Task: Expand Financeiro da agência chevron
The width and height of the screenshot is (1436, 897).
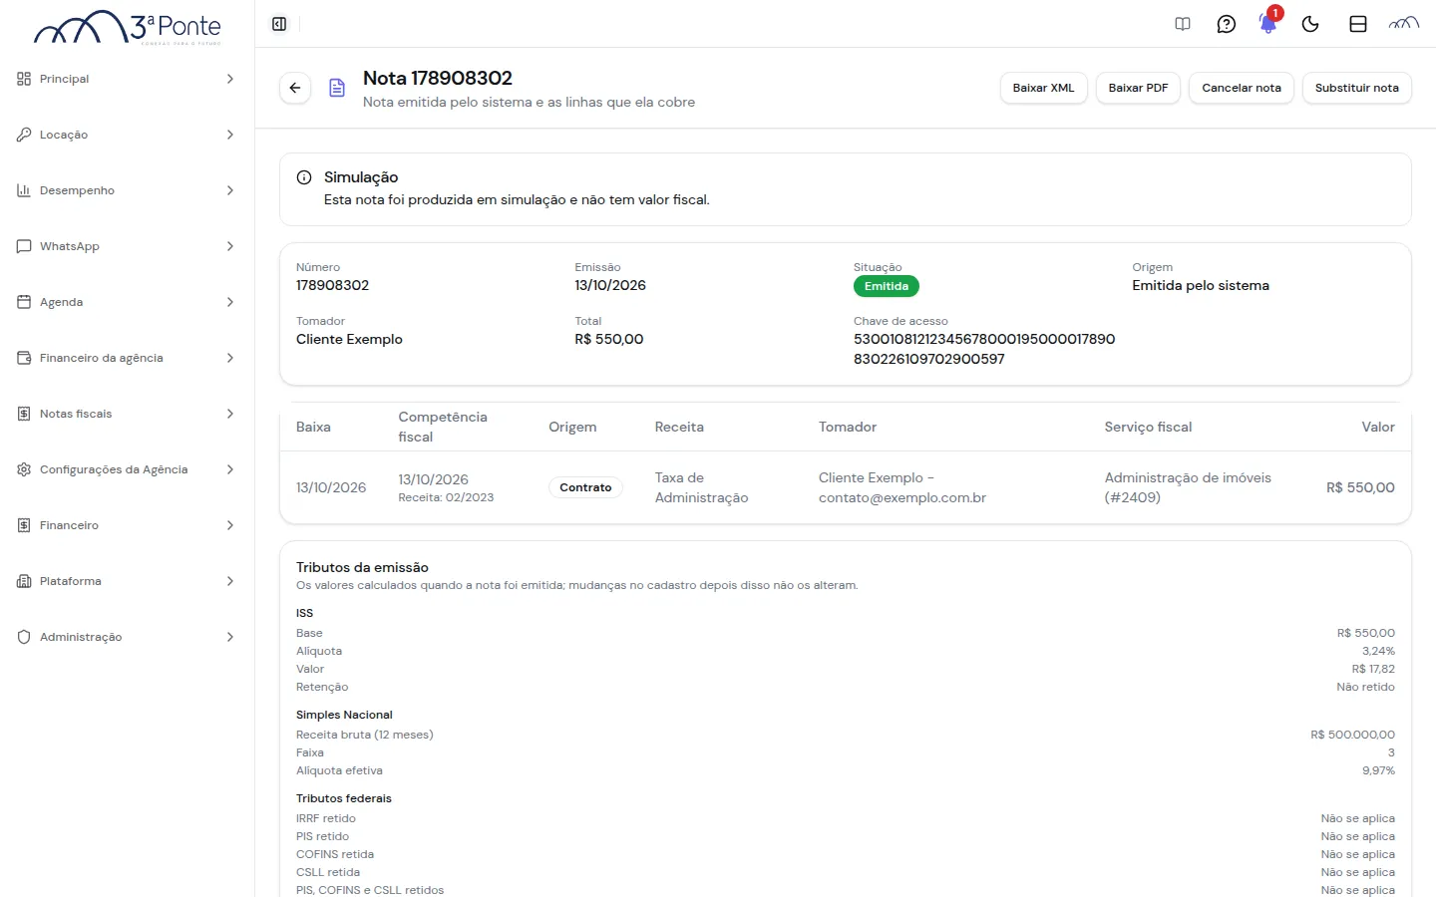Action: [x=230, y=358]
